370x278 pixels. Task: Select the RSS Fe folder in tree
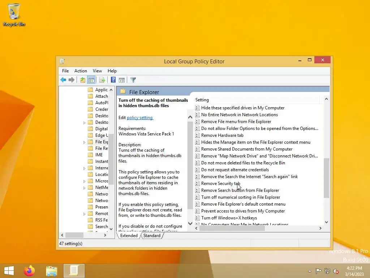tap(98, 220)
